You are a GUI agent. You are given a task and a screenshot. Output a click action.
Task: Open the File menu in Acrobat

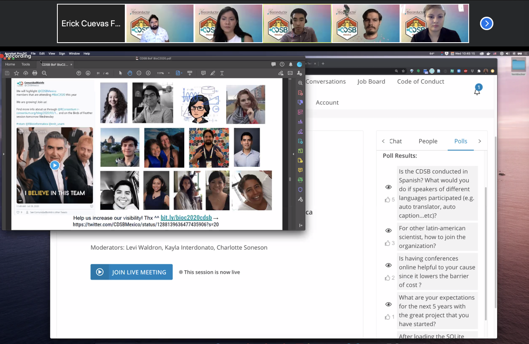(x=33, y=54)
